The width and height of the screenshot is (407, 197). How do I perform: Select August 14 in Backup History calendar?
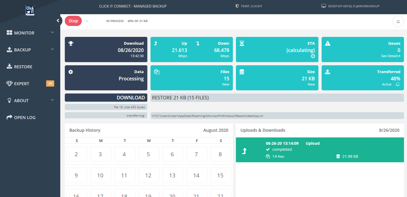pyautogui.click(x=196, y=175)
